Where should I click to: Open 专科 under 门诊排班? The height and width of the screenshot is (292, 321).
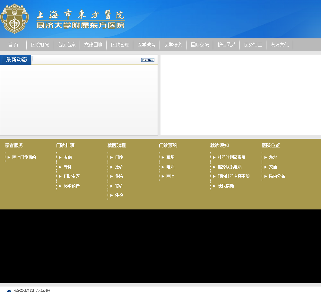68,167
